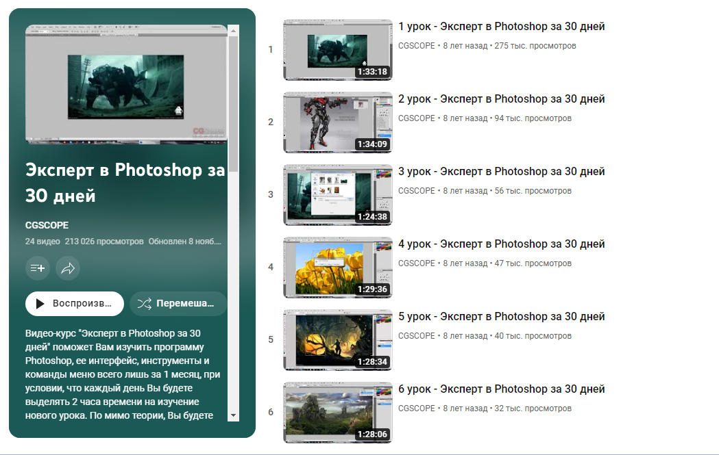Click CGSCOPE channel under lesson 4
Image resolution: width=719 pixels, height=455 pixels.
416,263
